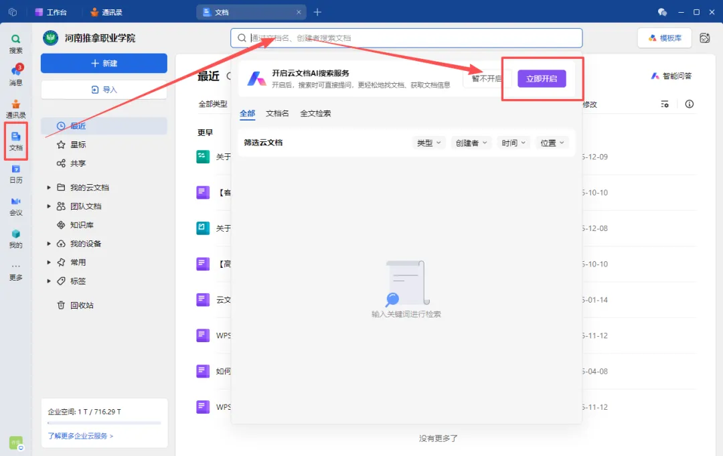Click 没有更多了 text at list bottom
Screen dimensions: 723x456
pyautogui.click(x=438, y=439)
